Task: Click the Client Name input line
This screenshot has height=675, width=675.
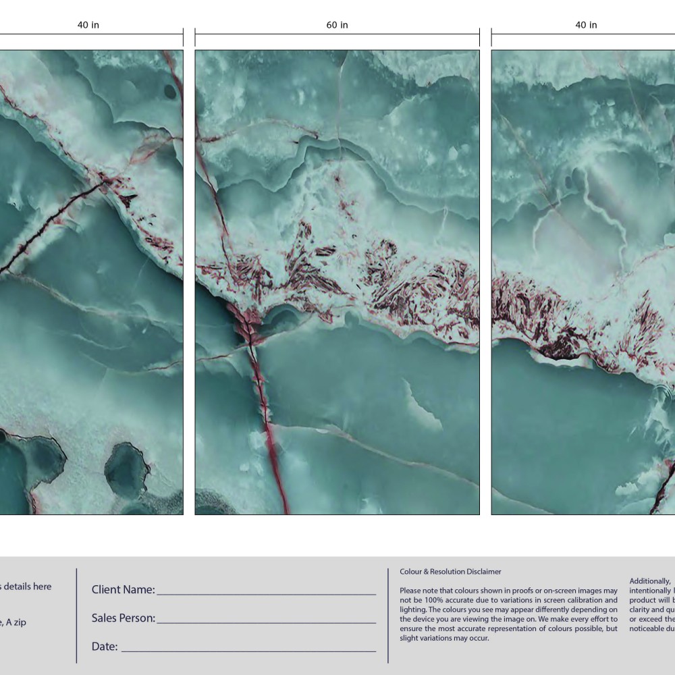Action: point(266,594)
